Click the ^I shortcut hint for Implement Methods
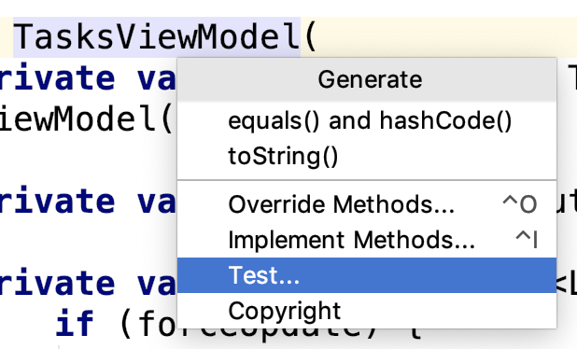This screenshot has height=349, width=577. (527, 240)
